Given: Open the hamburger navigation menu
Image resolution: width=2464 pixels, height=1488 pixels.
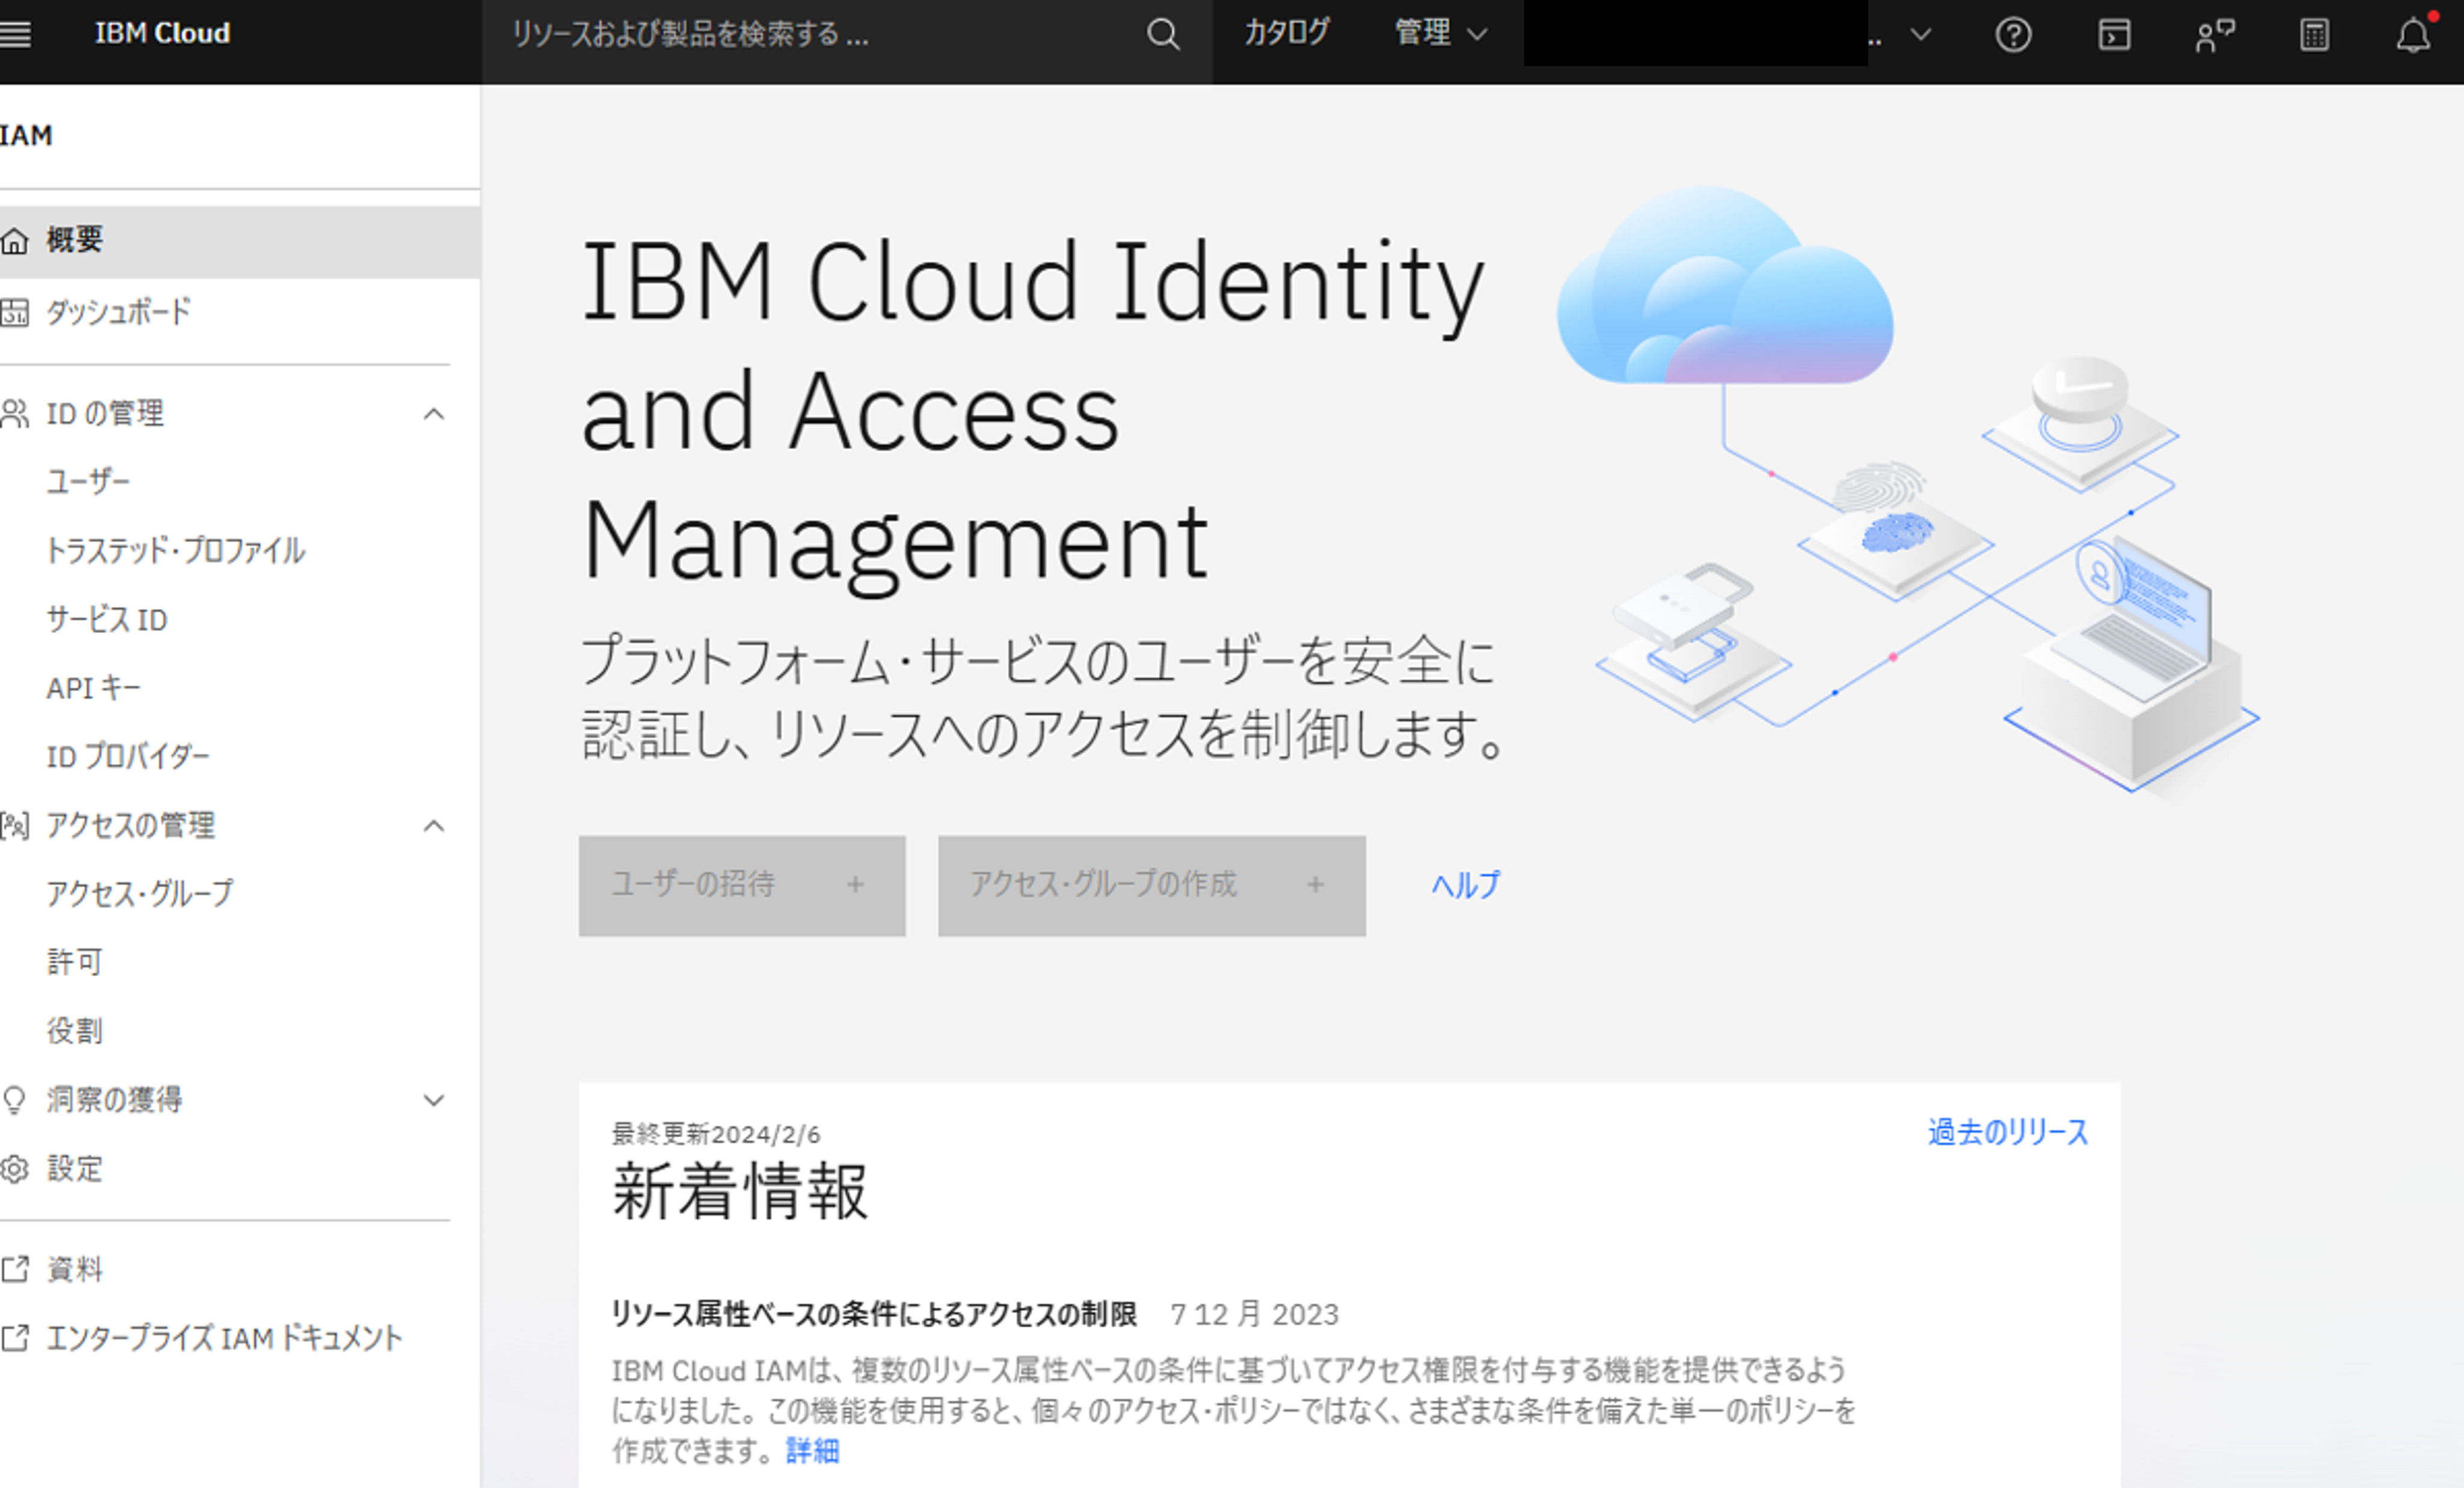Looking at the screenshot, I should [x=16, y=34].
